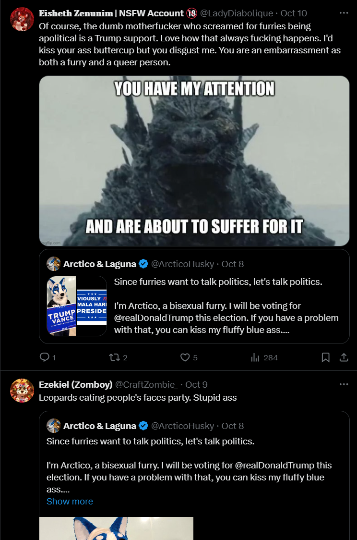Open the Oct 9 post timestamp

pyautogui.click(x=196, y=384)
